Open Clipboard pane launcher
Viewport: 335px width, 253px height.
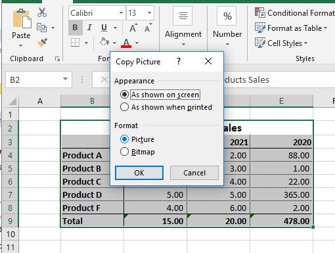(x=57, y=58)
